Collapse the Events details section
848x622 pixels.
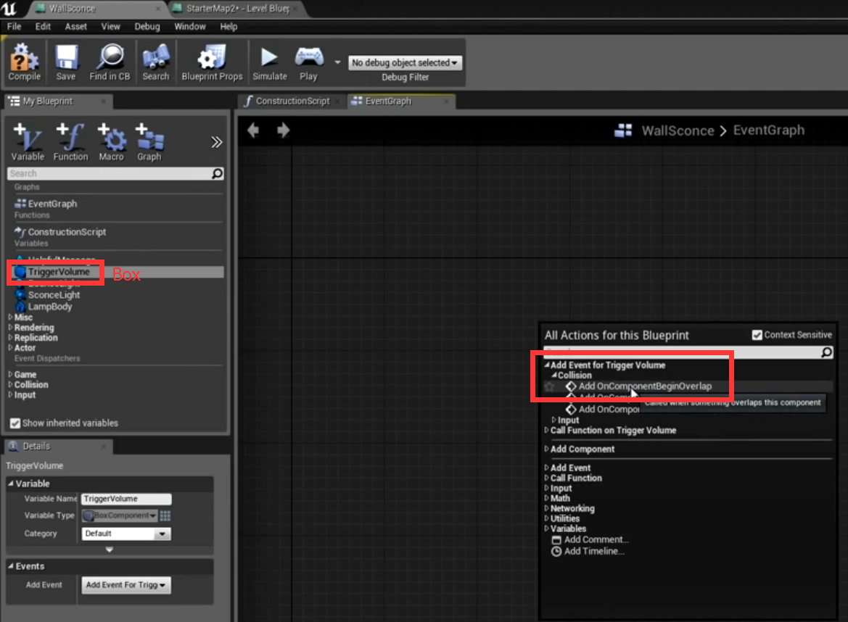tap(11, 566)
